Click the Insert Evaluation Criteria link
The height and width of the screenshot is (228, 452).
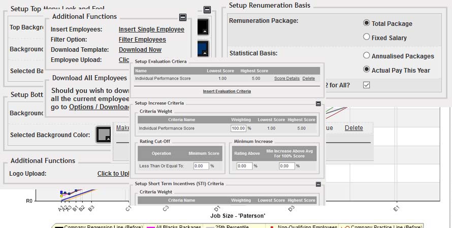coord(227,91)
